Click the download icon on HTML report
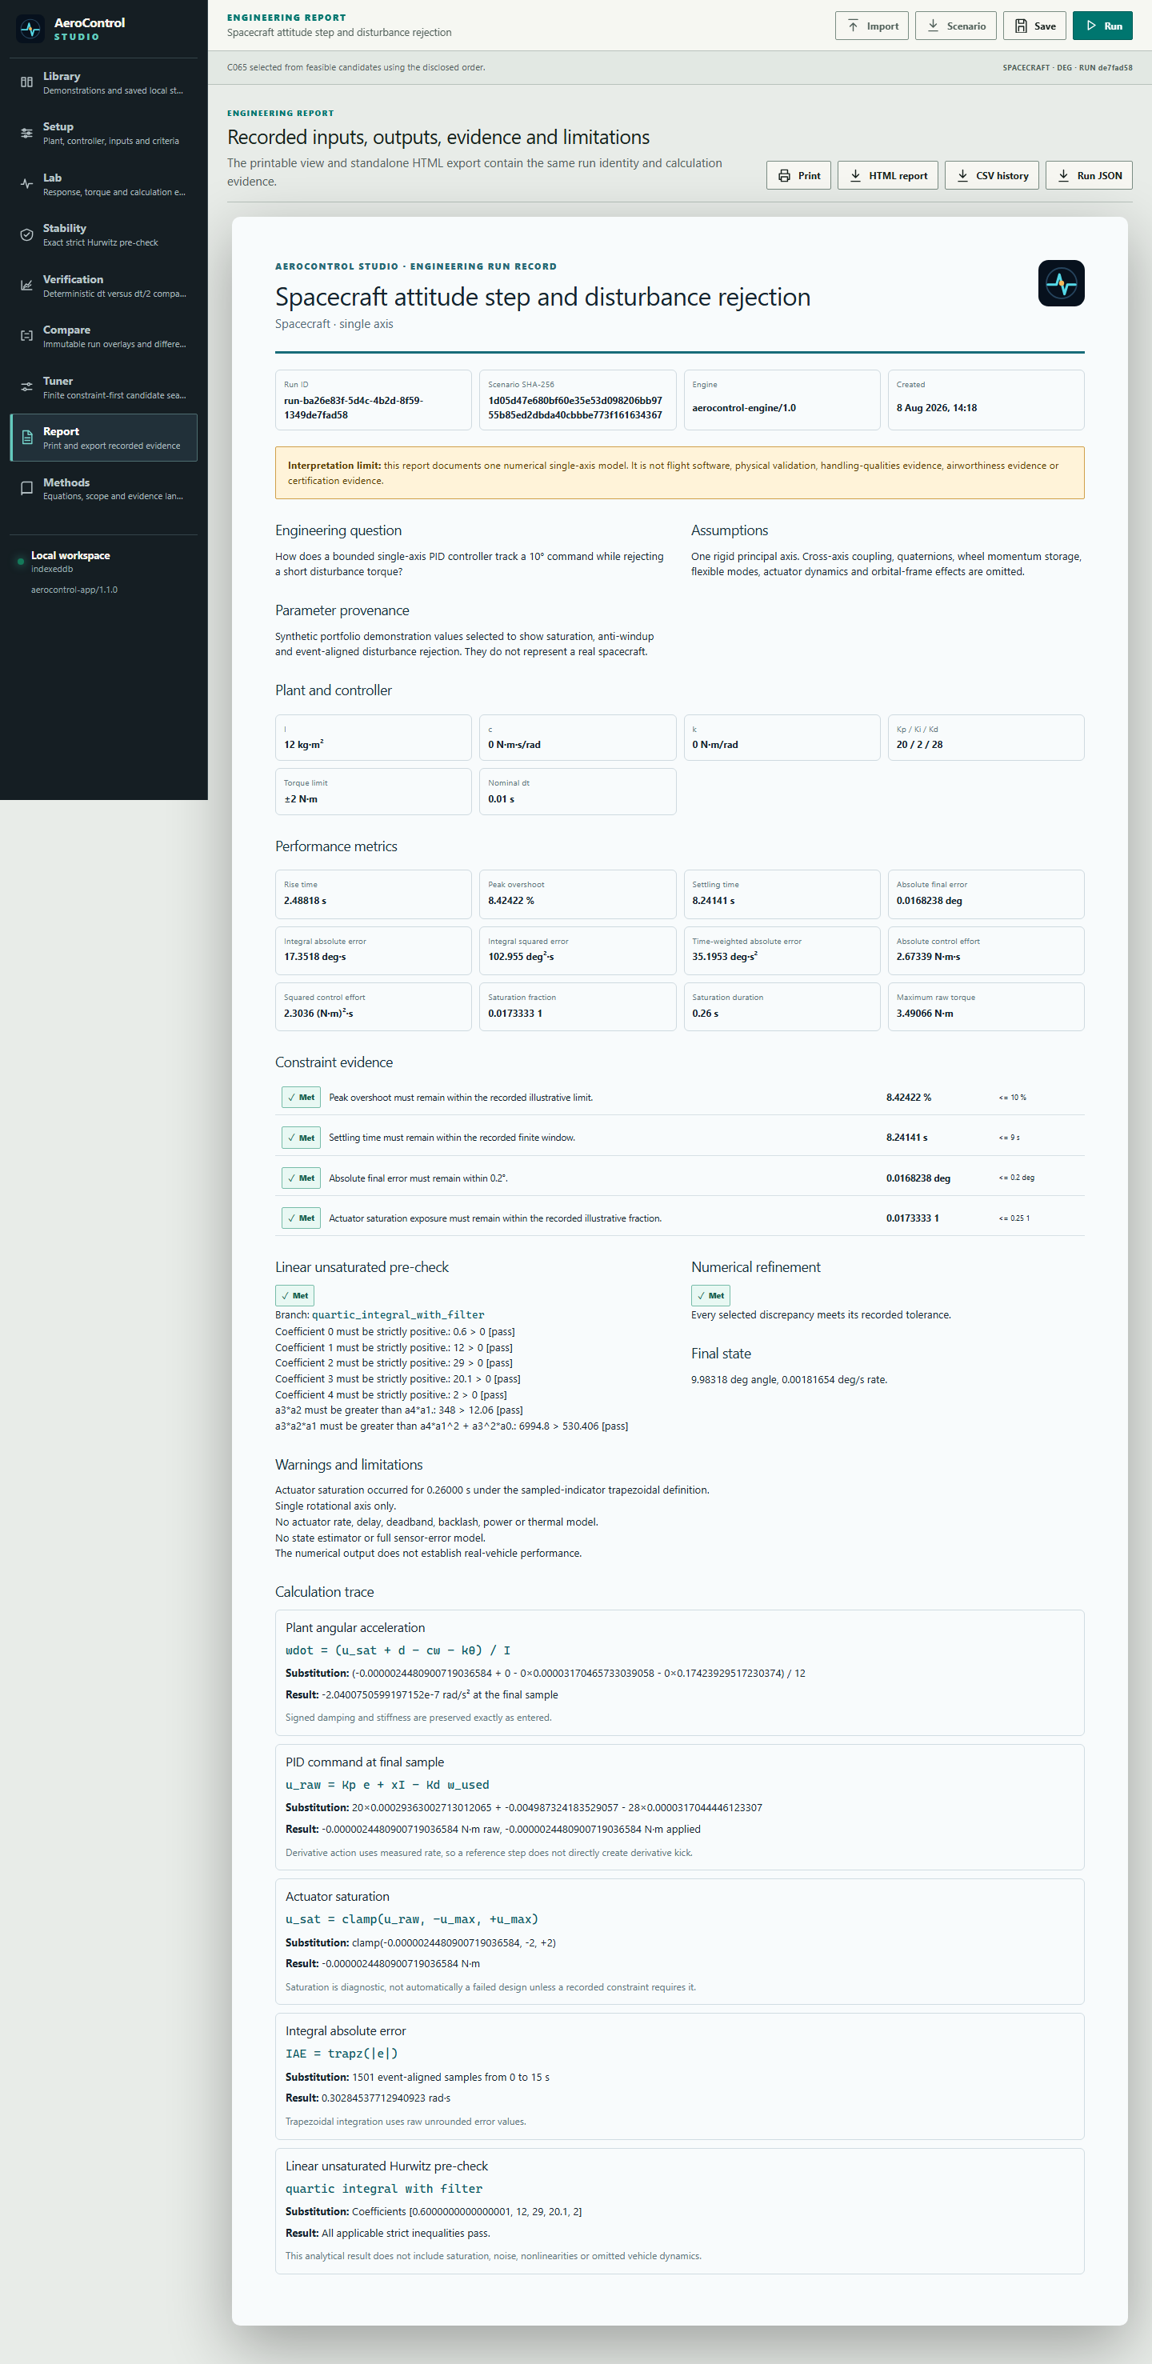Screen dimensions: 1152x2364 coord(854,175)
